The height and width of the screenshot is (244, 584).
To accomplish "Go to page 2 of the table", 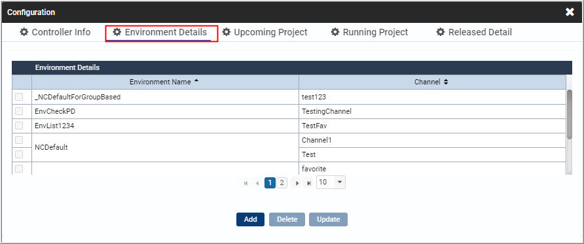I will (282, 183).
